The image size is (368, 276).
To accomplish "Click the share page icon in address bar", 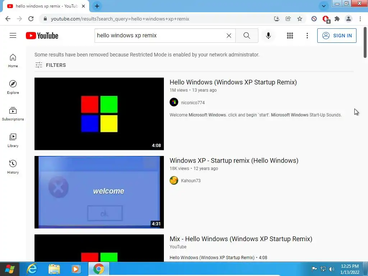I will pyautogui.click(x=288, y=19).
